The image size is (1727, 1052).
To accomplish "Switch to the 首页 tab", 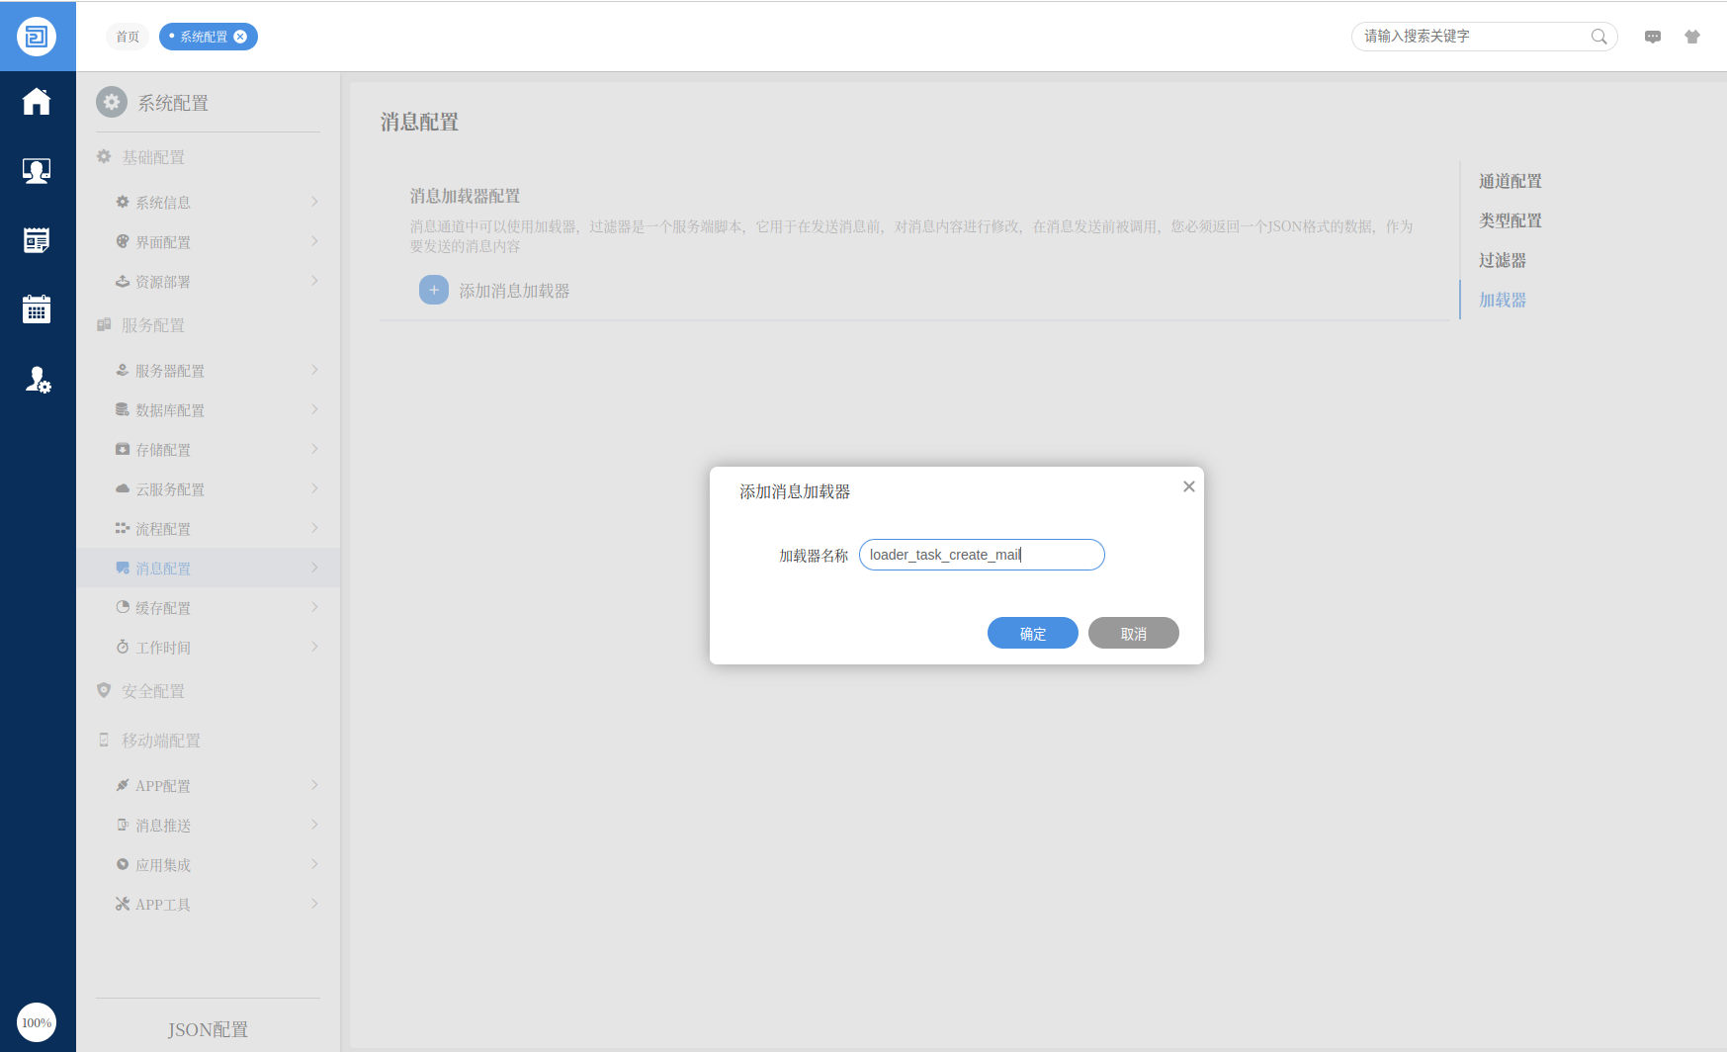I will (x=128, y=37).
